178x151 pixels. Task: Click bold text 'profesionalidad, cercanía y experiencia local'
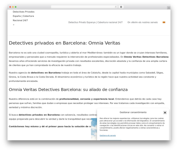[87, 99]
